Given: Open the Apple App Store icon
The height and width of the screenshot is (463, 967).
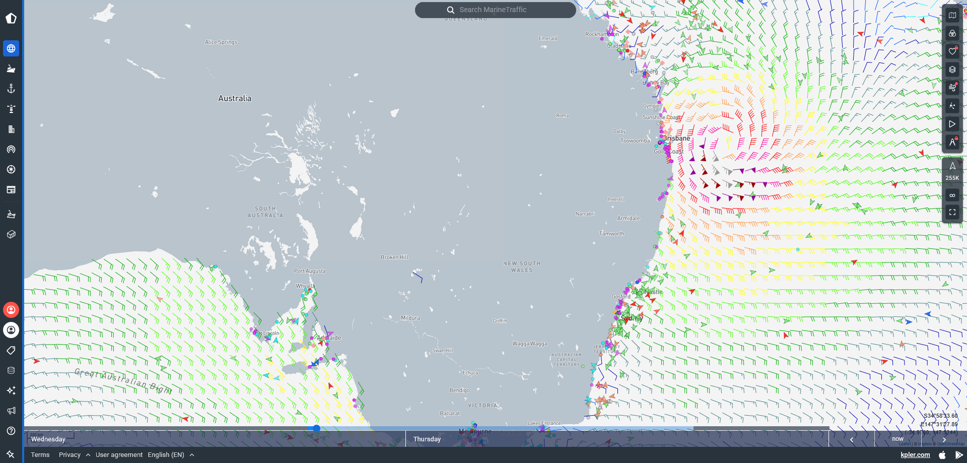Looking at the screenshot, I should coord(942,455).
